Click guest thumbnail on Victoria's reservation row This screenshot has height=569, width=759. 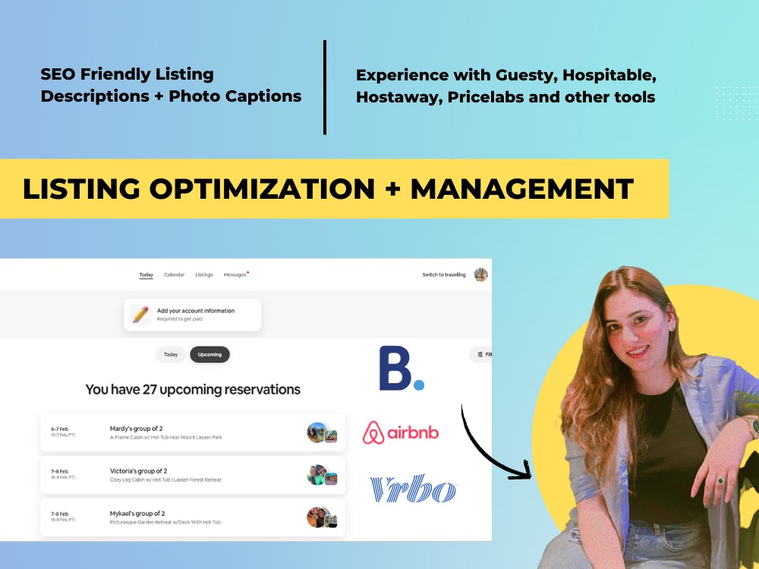322,475
